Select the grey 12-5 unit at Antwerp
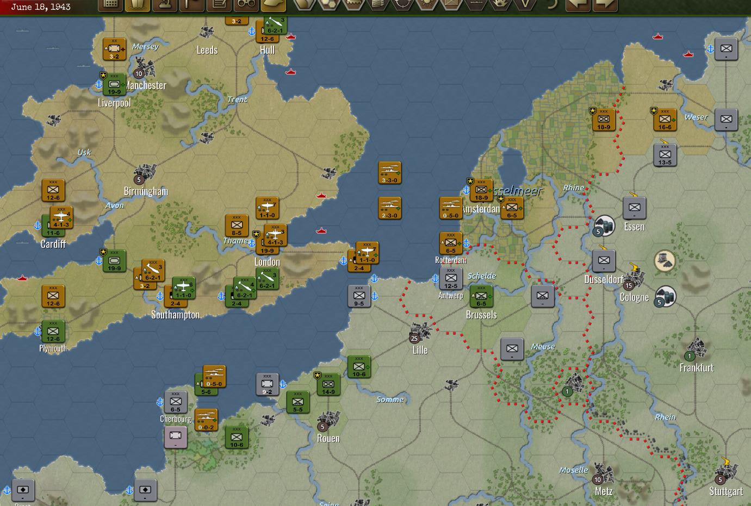 pyautogui.click(x=451, y=279)
